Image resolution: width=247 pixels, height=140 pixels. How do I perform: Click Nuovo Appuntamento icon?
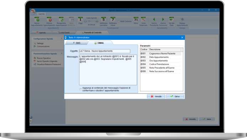coord(37,19)
